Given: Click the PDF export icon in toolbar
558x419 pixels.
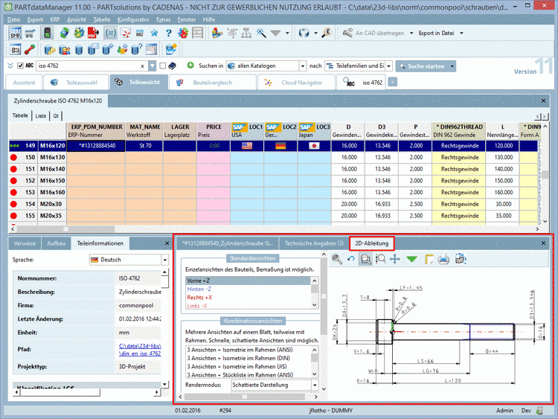Looking at the screenshot, I should click(x=92, y=33).
